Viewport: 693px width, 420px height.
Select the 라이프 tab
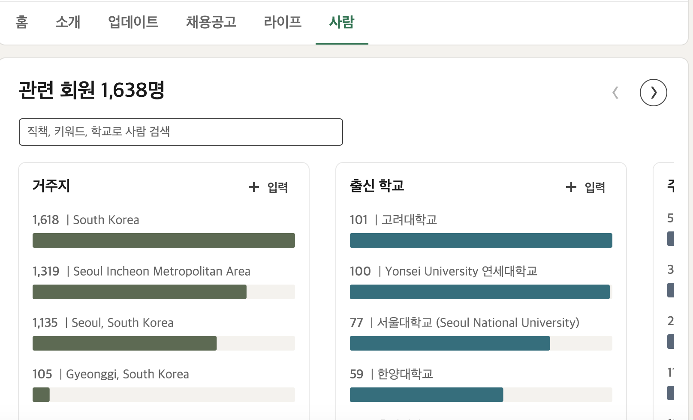(283, 22)
